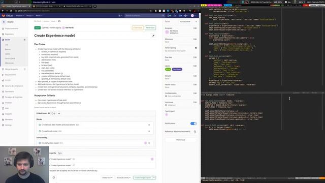This screenshot has width=325, height=183.
Task: Open Packages & Registries in sidebar
Action: point(14,97)
